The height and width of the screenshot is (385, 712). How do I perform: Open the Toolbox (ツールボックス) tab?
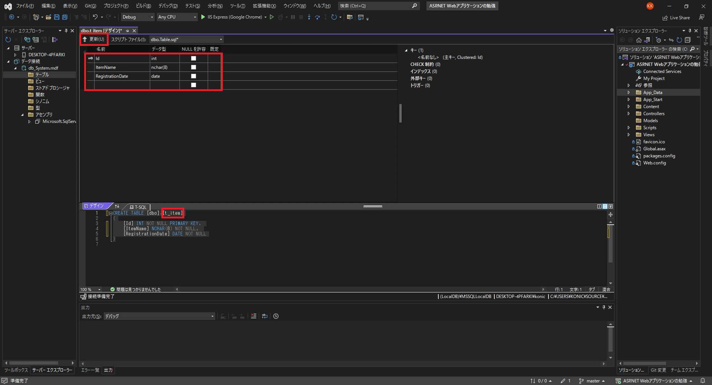(16, 370)
